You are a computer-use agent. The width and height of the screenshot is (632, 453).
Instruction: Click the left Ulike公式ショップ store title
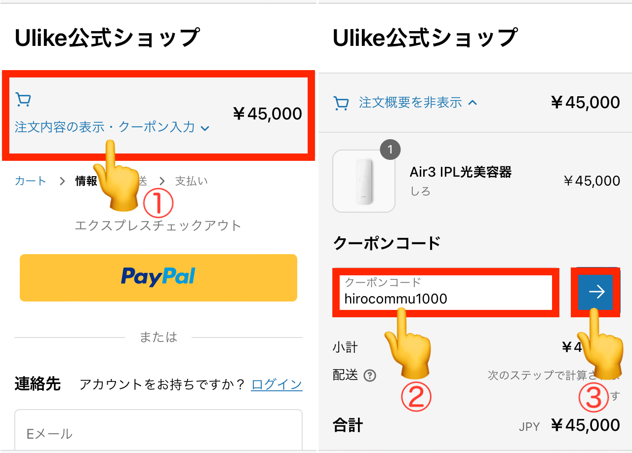pos(107,38)
